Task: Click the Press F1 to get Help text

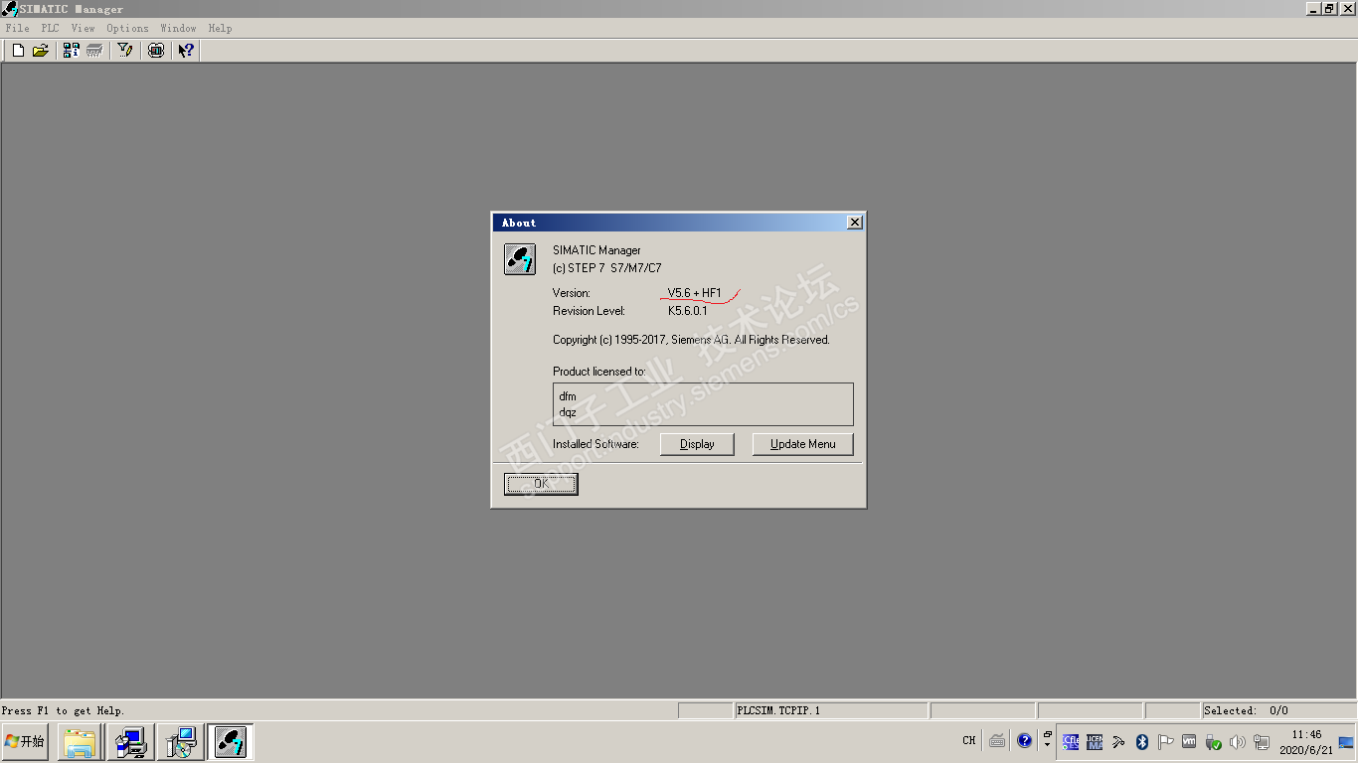Action: 63,710
